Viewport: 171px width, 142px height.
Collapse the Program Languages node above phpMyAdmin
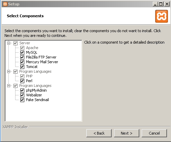pyautogui.click(x=9, y=86)
